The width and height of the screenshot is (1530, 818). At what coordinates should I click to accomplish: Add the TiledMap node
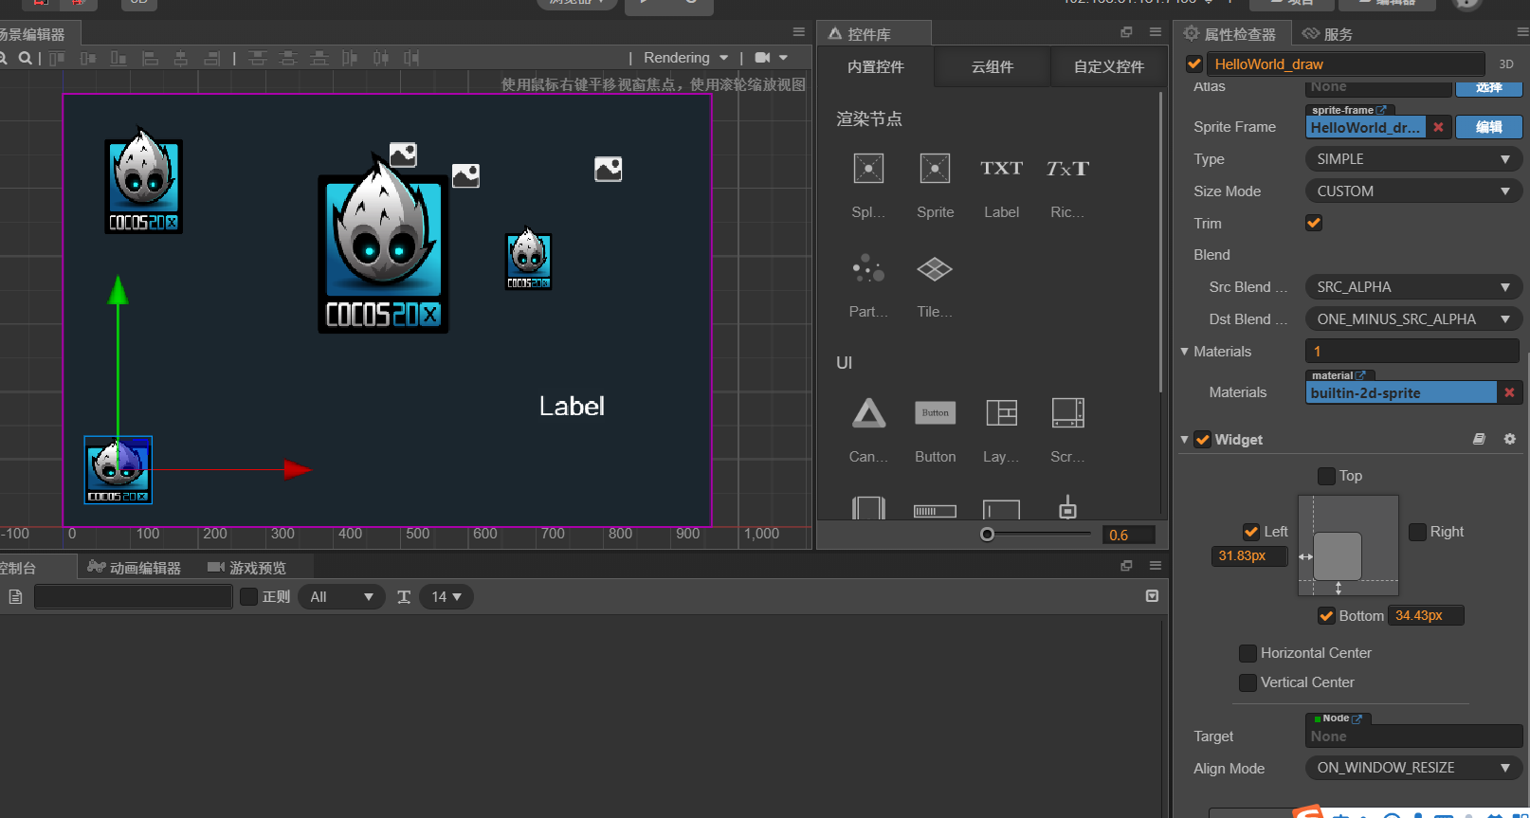coord(935,269)
